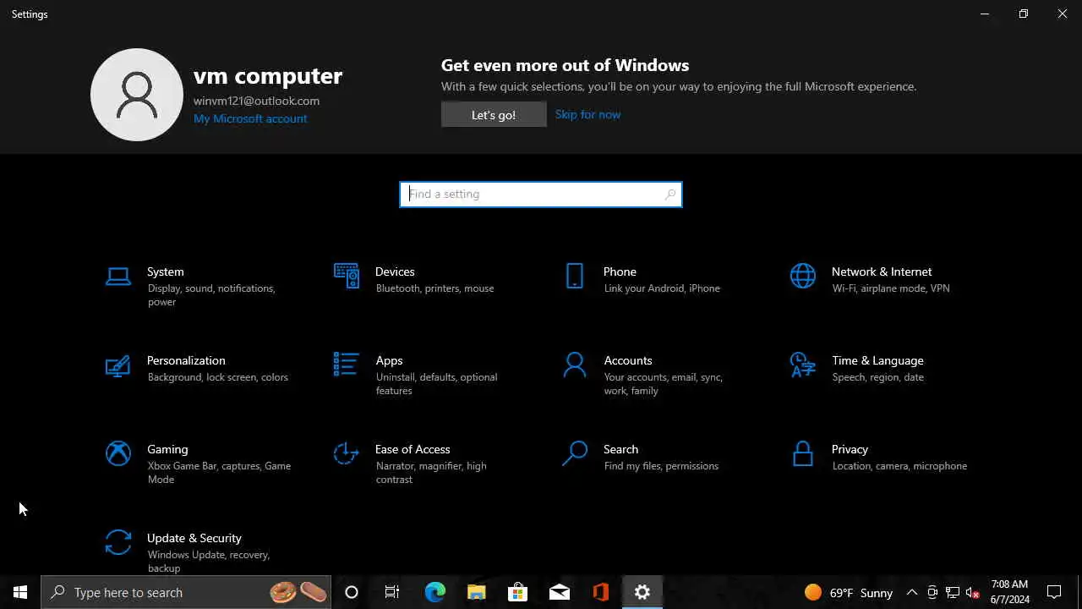Viewport: 1082px width, 609px height.
Task: Open Network & Internet globe icon
Action: tap(803, 276)
